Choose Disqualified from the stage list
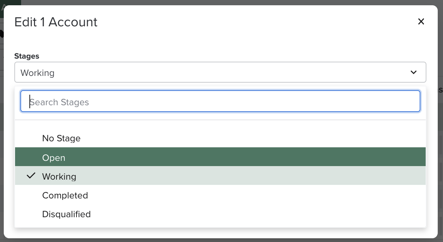The height and width of the screenshot is (242, 443). [x=66, y=214]
